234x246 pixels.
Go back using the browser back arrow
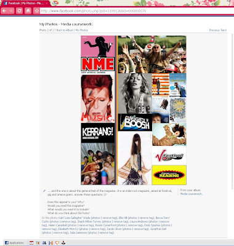(4, 10)
